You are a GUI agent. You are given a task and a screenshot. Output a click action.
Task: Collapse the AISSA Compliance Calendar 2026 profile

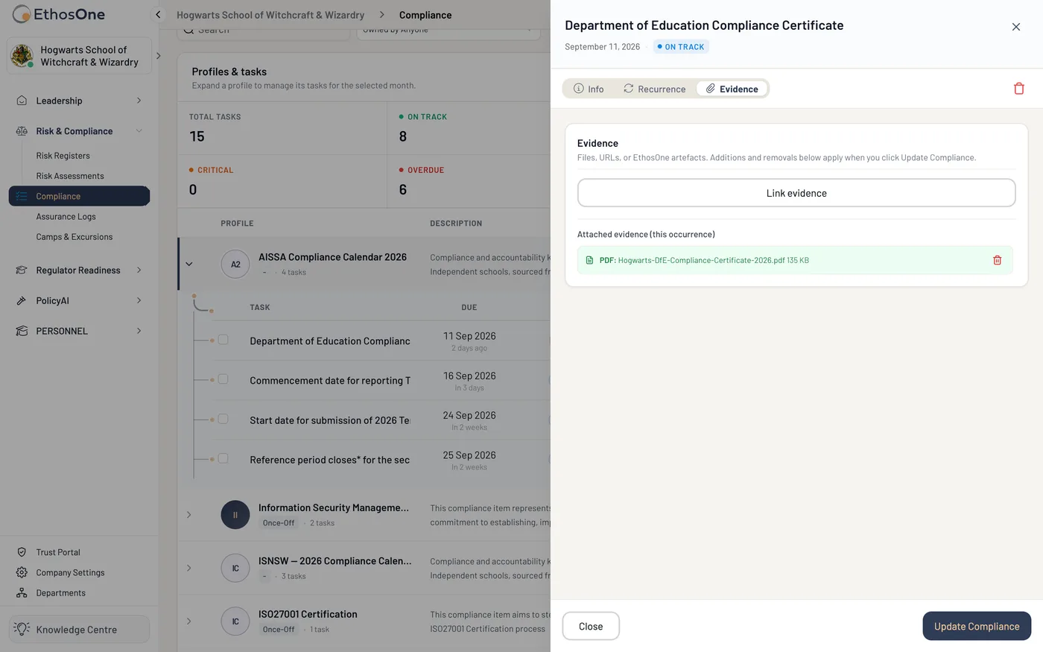point(189,265)
